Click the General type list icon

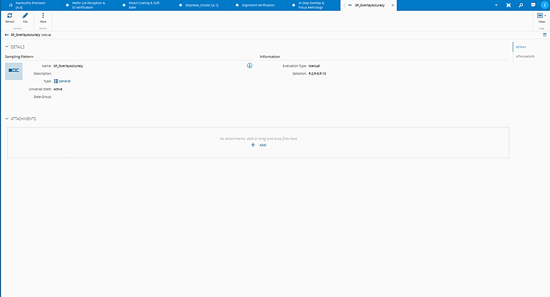point(56,81)
